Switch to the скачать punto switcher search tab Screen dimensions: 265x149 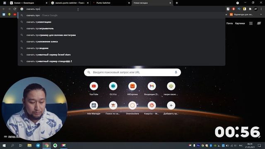click(70, 3)
